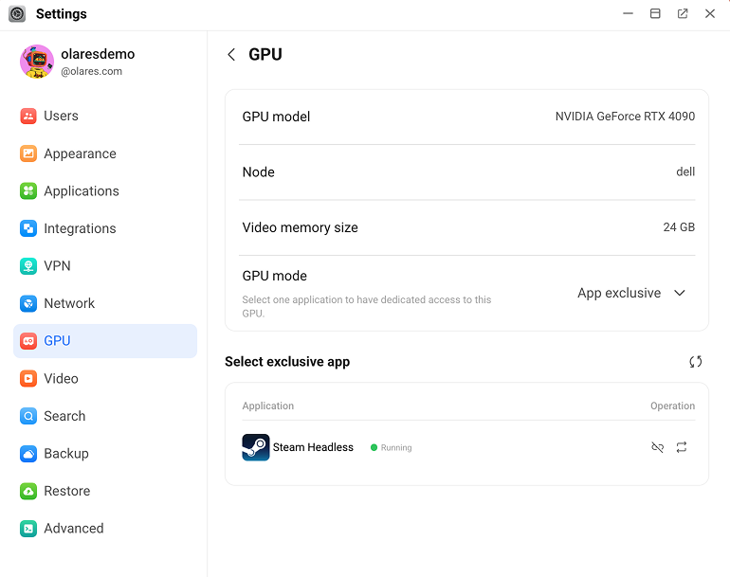The height and width of the screenshot is (577, 730).
Task: Unbind Steam Headless from the GPU
Action: coord(657,447)
